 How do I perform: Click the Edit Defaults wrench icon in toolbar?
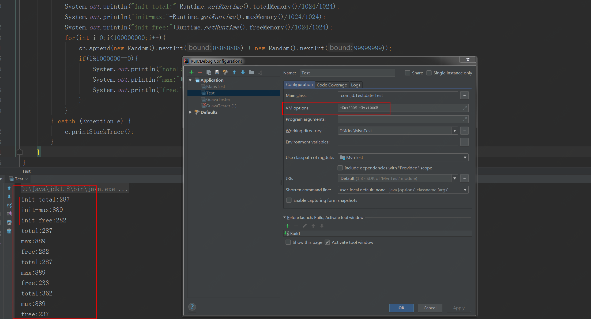(226, 72)
